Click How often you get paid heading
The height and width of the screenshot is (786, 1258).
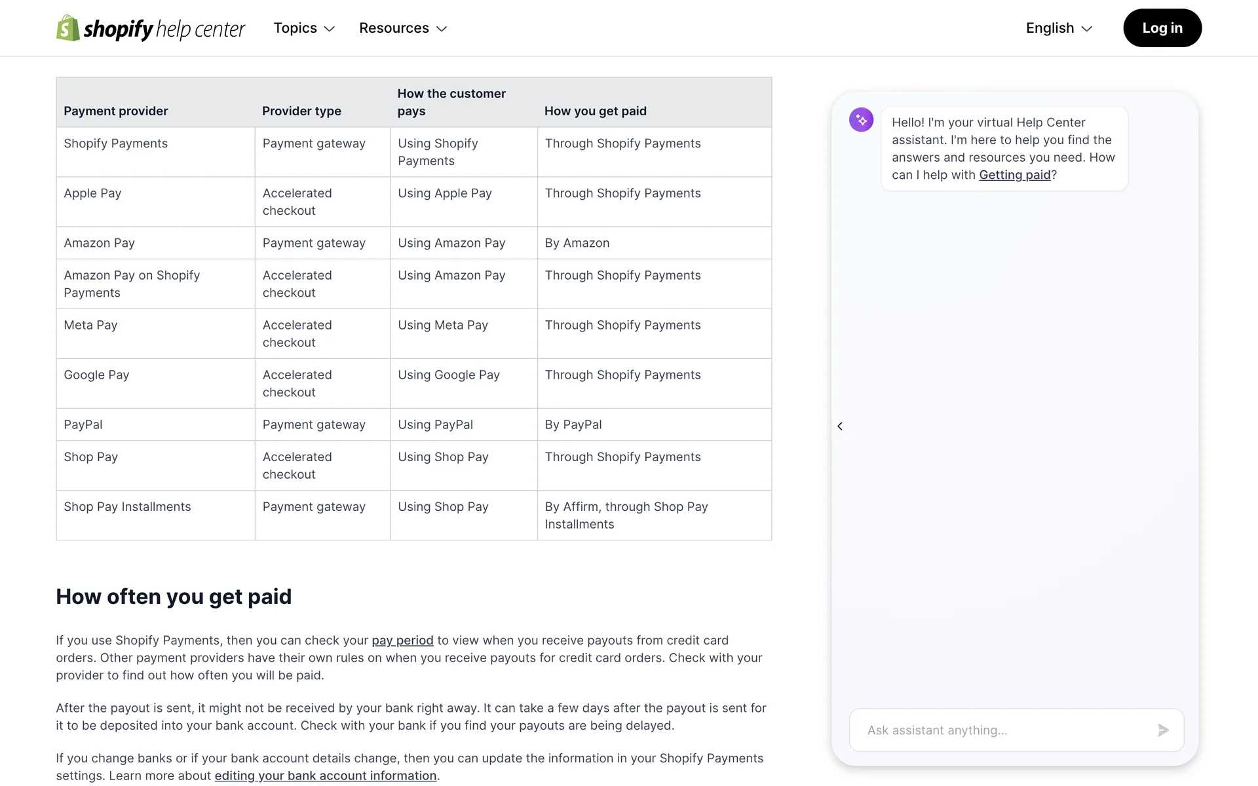pyautogui.click(x=174, y=597)
